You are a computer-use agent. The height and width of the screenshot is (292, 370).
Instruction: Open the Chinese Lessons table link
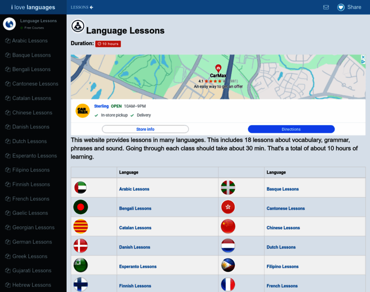283,228
